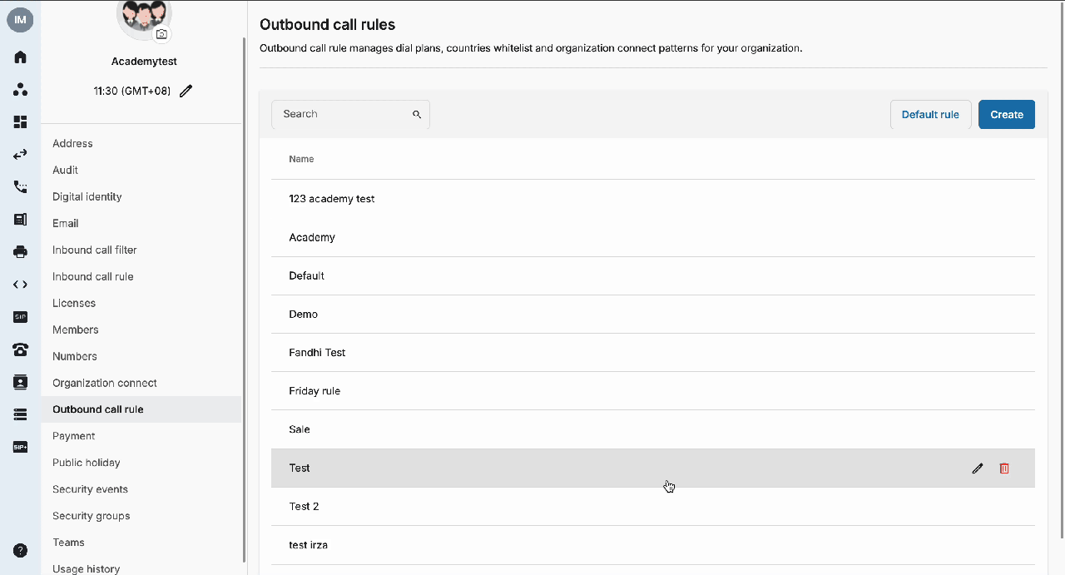Screen dimensions: 1065x575
Task: Click the Home icon in left rail
Action: 20,57
